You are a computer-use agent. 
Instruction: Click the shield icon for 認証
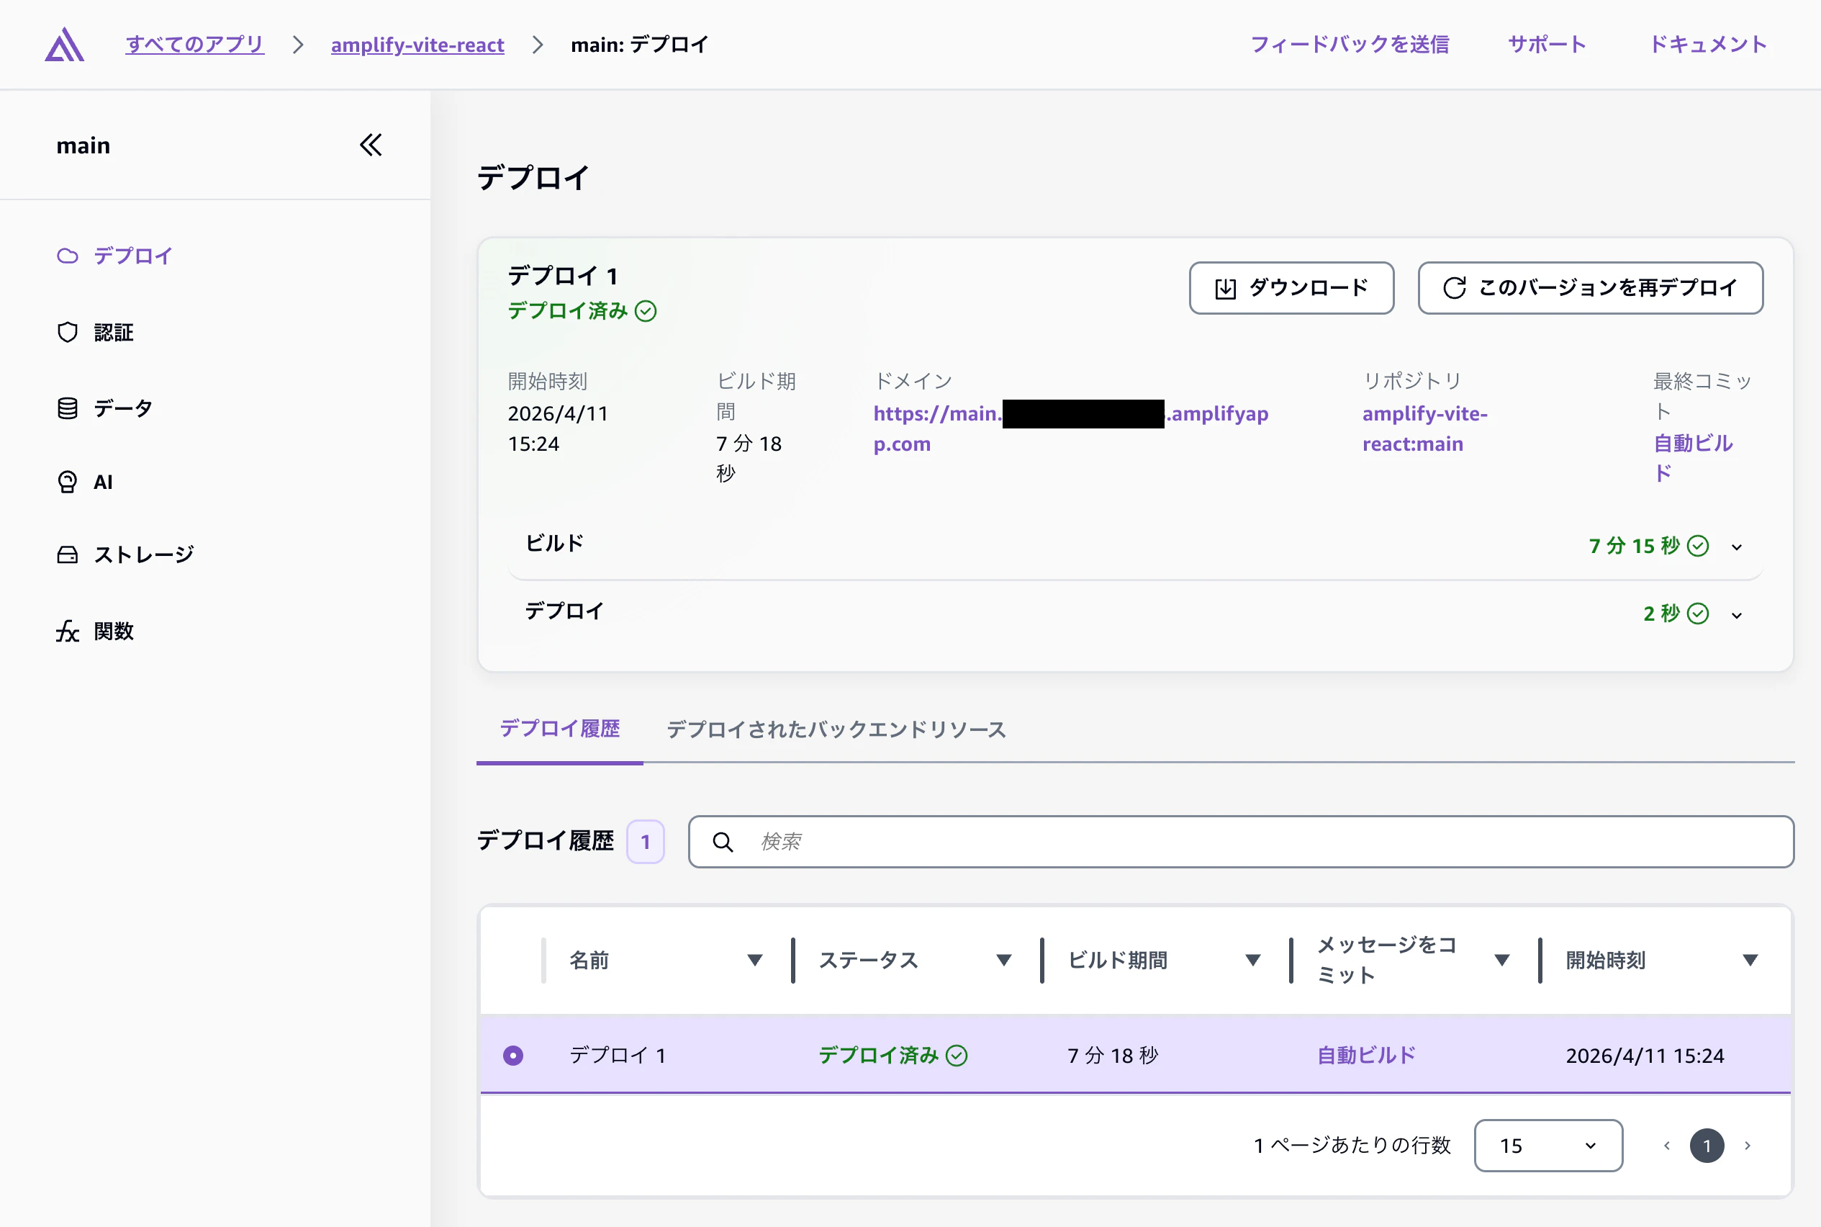click(x=68, y=332)
